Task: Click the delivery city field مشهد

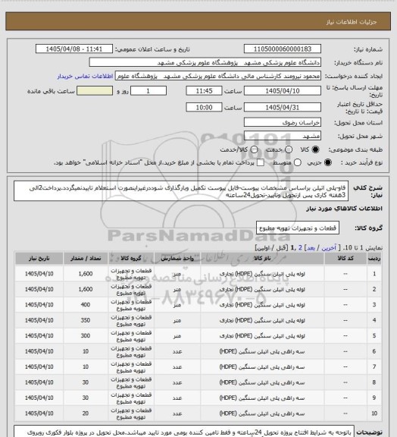Action: pyautogui.click(x=283, y=136)
